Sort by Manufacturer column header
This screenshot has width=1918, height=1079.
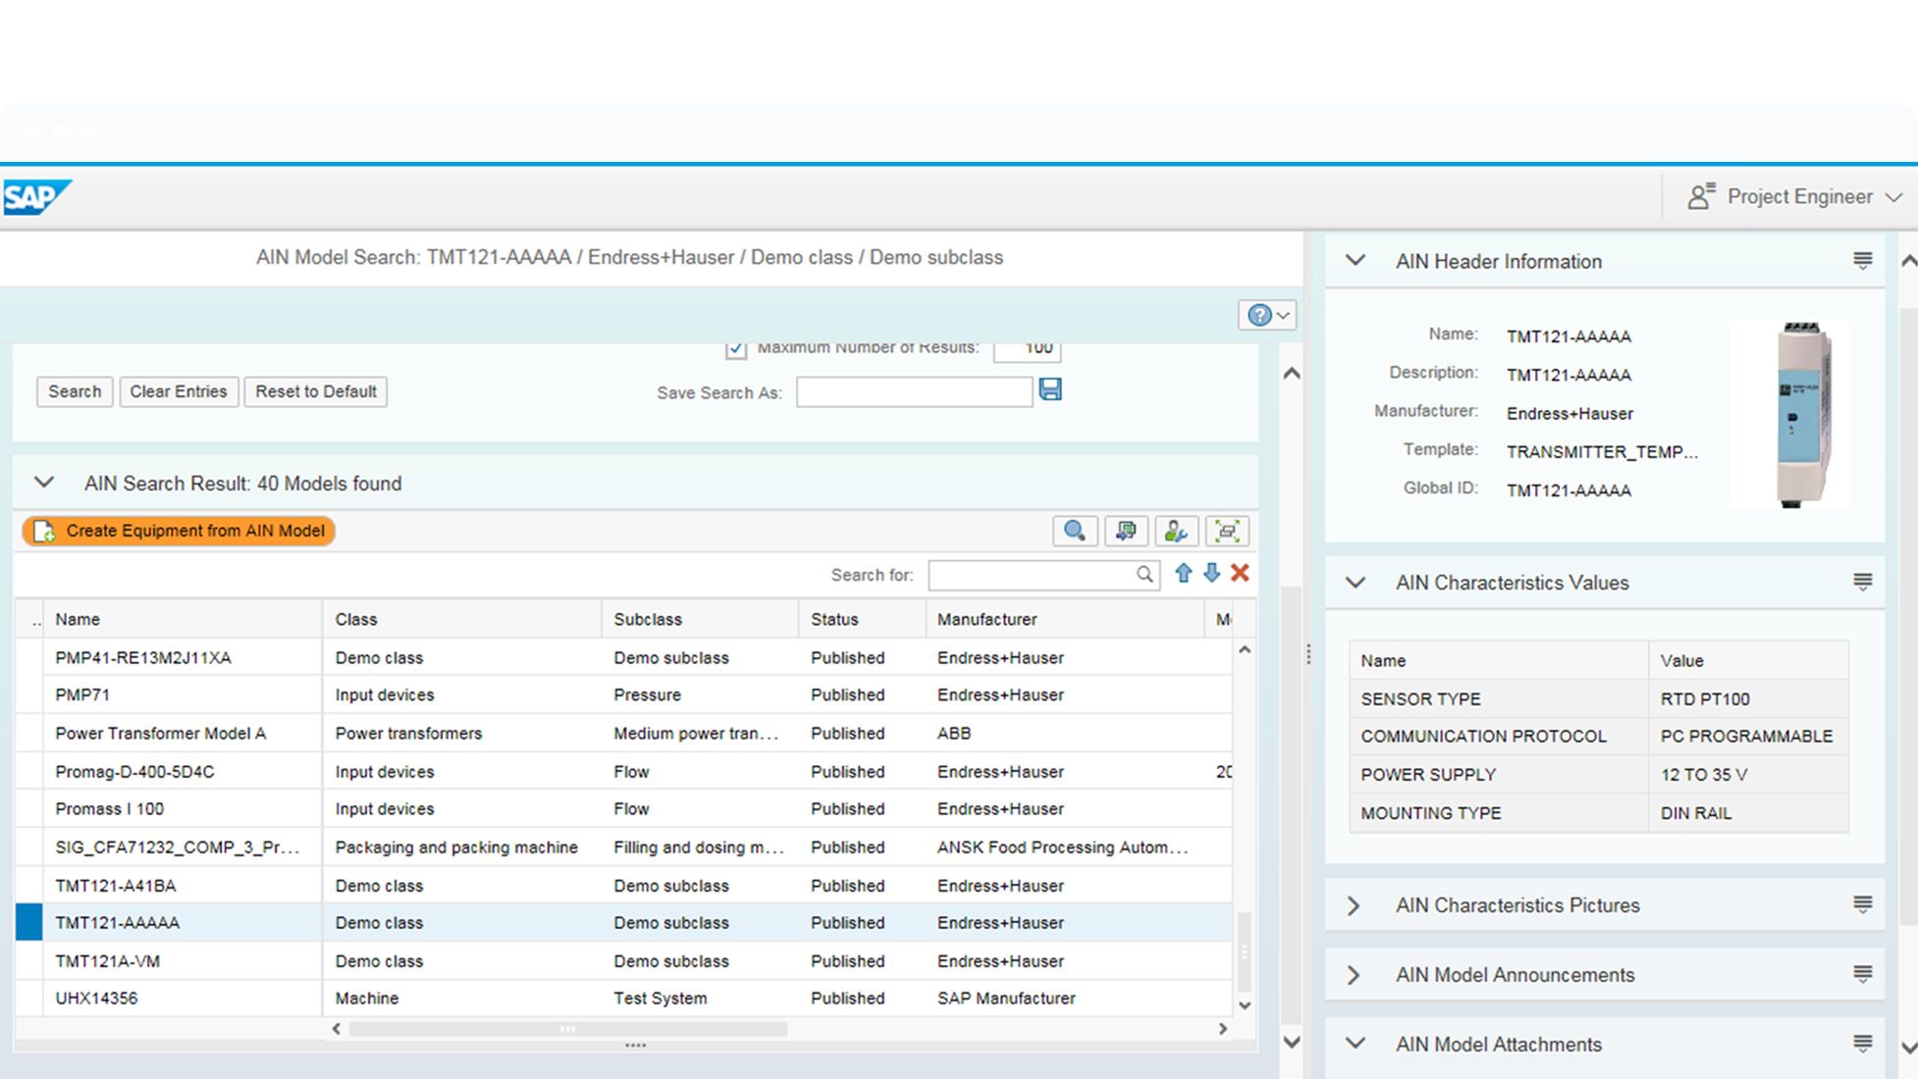tap(986, 620)
